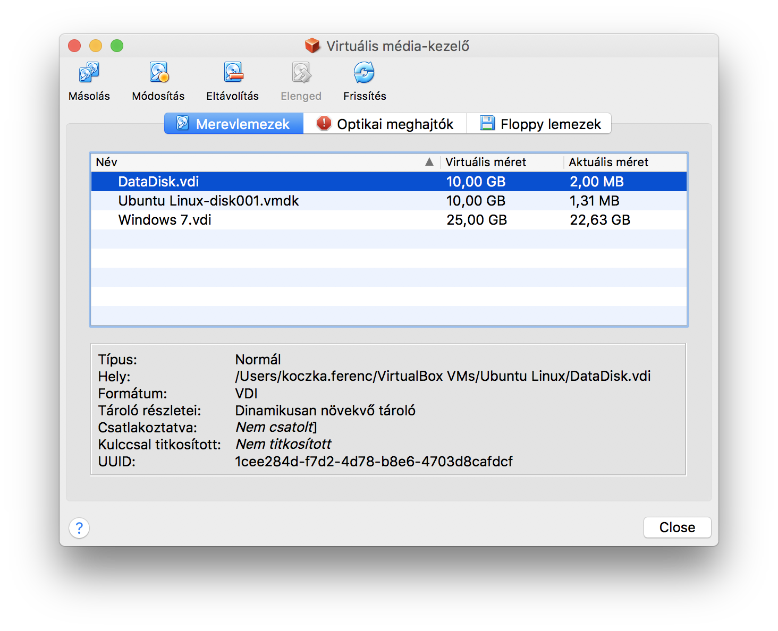Open help with the question mark button
Screen dimensions: 778x631
pyautogui.click(x=79, y=528)
